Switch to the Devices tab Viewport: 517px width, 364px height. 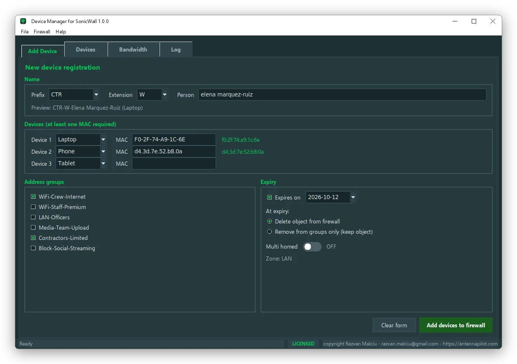[86, 49]
